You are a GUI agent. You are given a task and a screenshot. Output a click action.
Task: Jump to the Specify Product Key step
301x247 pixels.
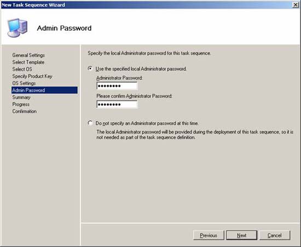(32, 76)
